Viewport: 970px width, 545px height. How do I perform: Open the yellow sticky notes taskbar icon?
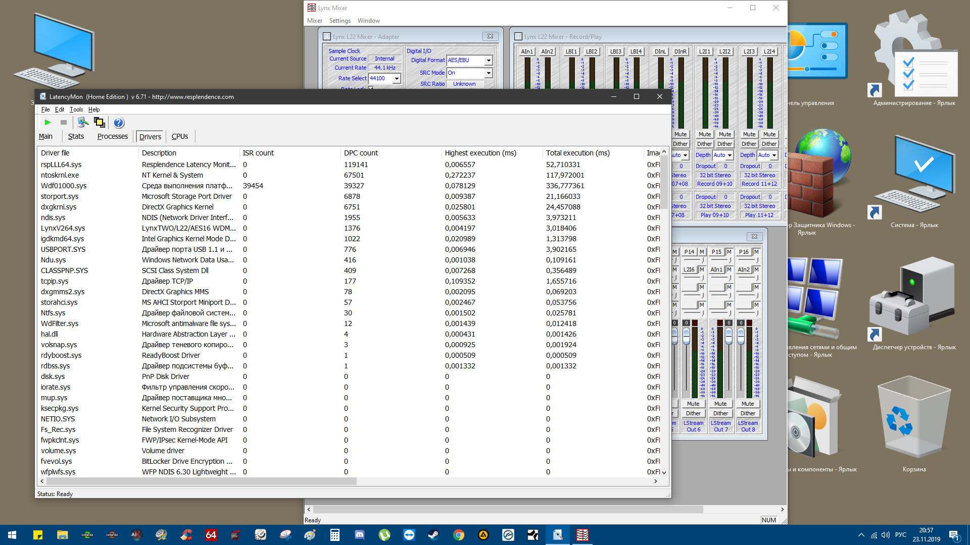tap(38, 535)
